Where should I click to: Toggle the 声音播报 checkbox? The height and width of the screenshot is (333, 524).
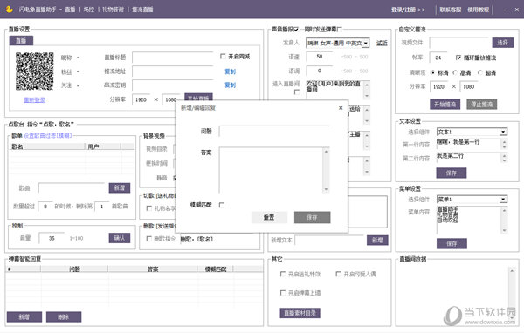tap(296, 30)
